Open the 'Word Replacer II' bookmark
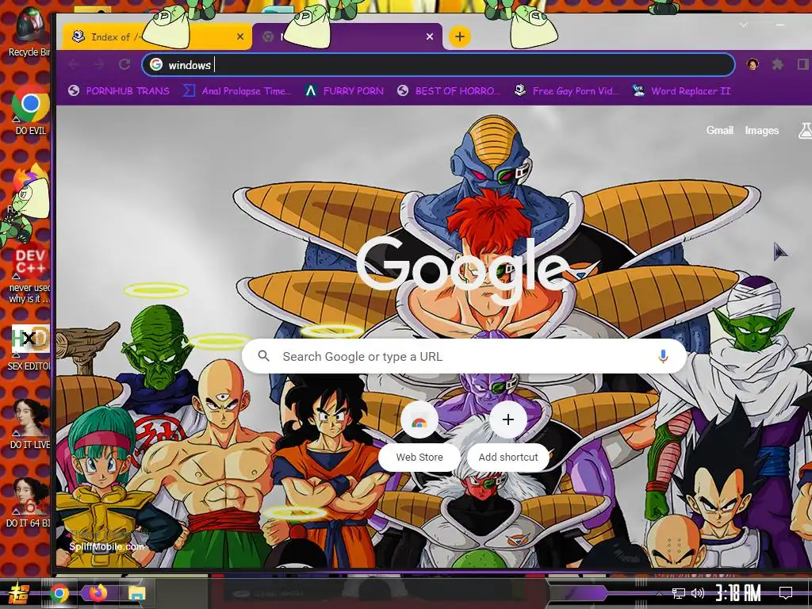 681,91
